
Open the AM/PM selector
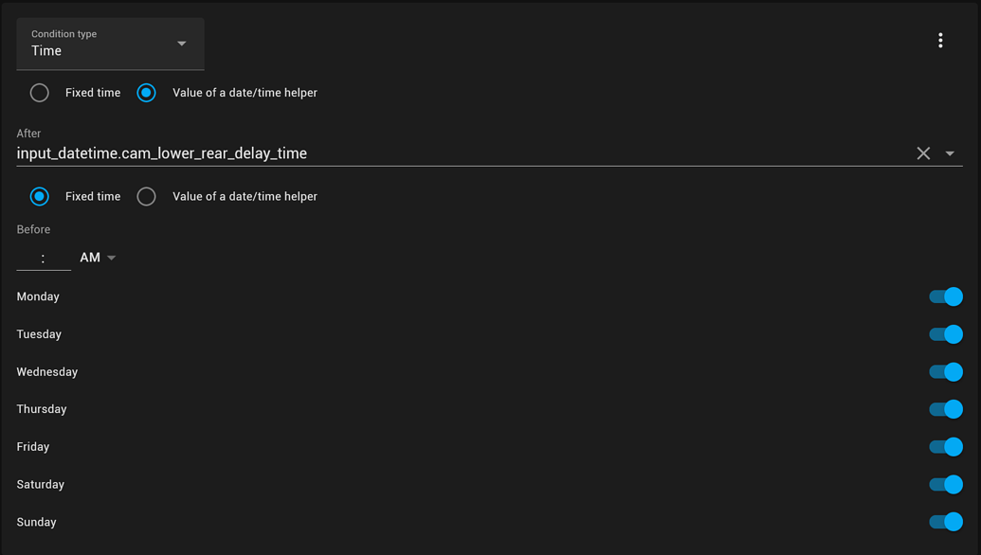tap(98, 257)
